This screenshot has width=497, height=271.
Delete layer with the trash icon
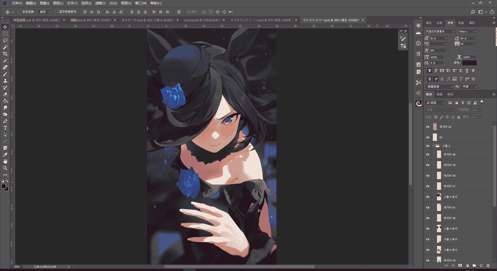point(488,266)
